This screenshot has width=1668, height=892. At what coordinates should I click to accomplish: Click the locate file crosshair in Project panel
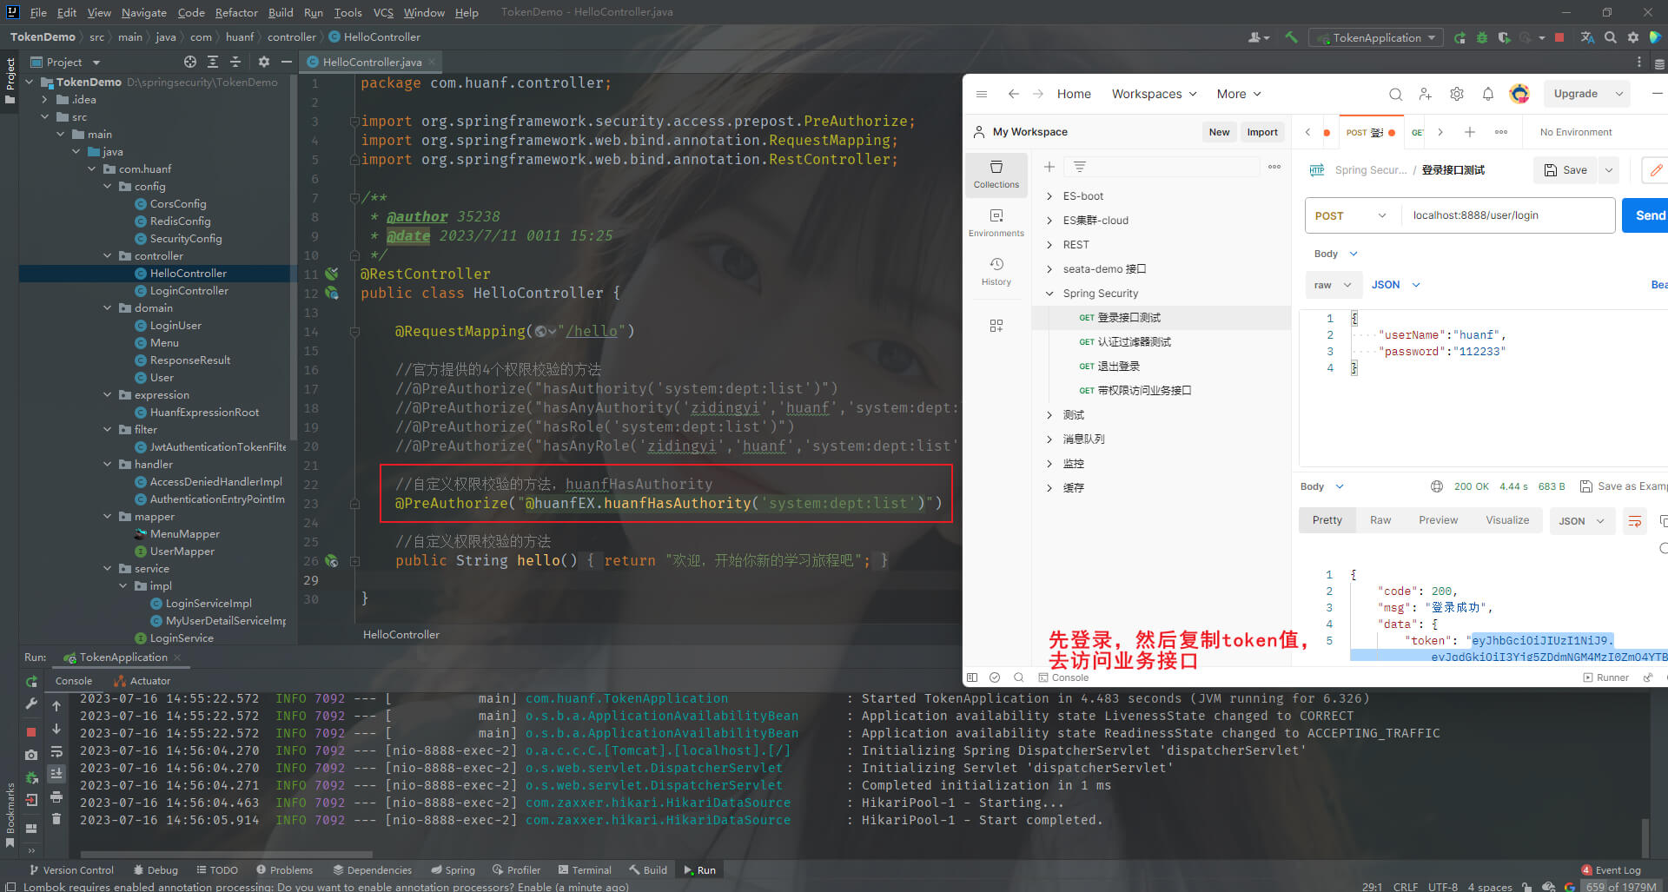(190, 62)
